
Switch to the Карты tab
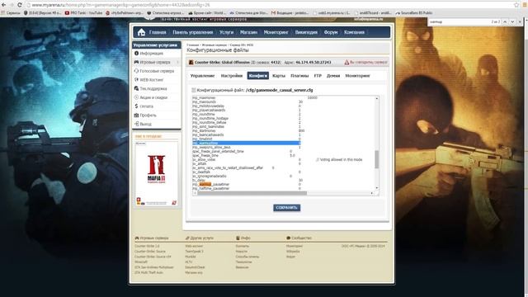click(279, 76)
